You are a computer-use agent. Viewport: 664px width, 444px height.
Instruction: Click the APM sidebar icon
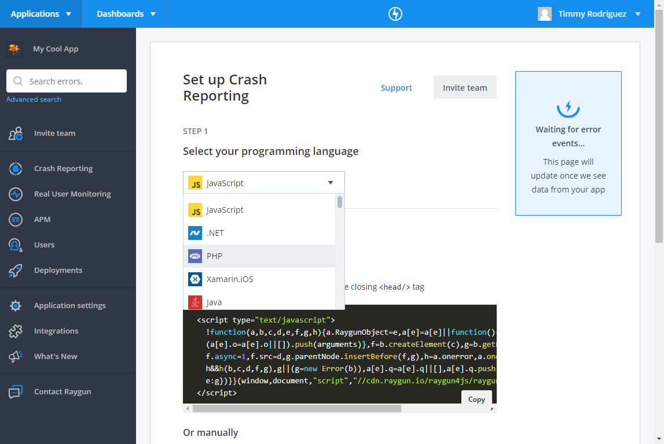pos(16,220)
